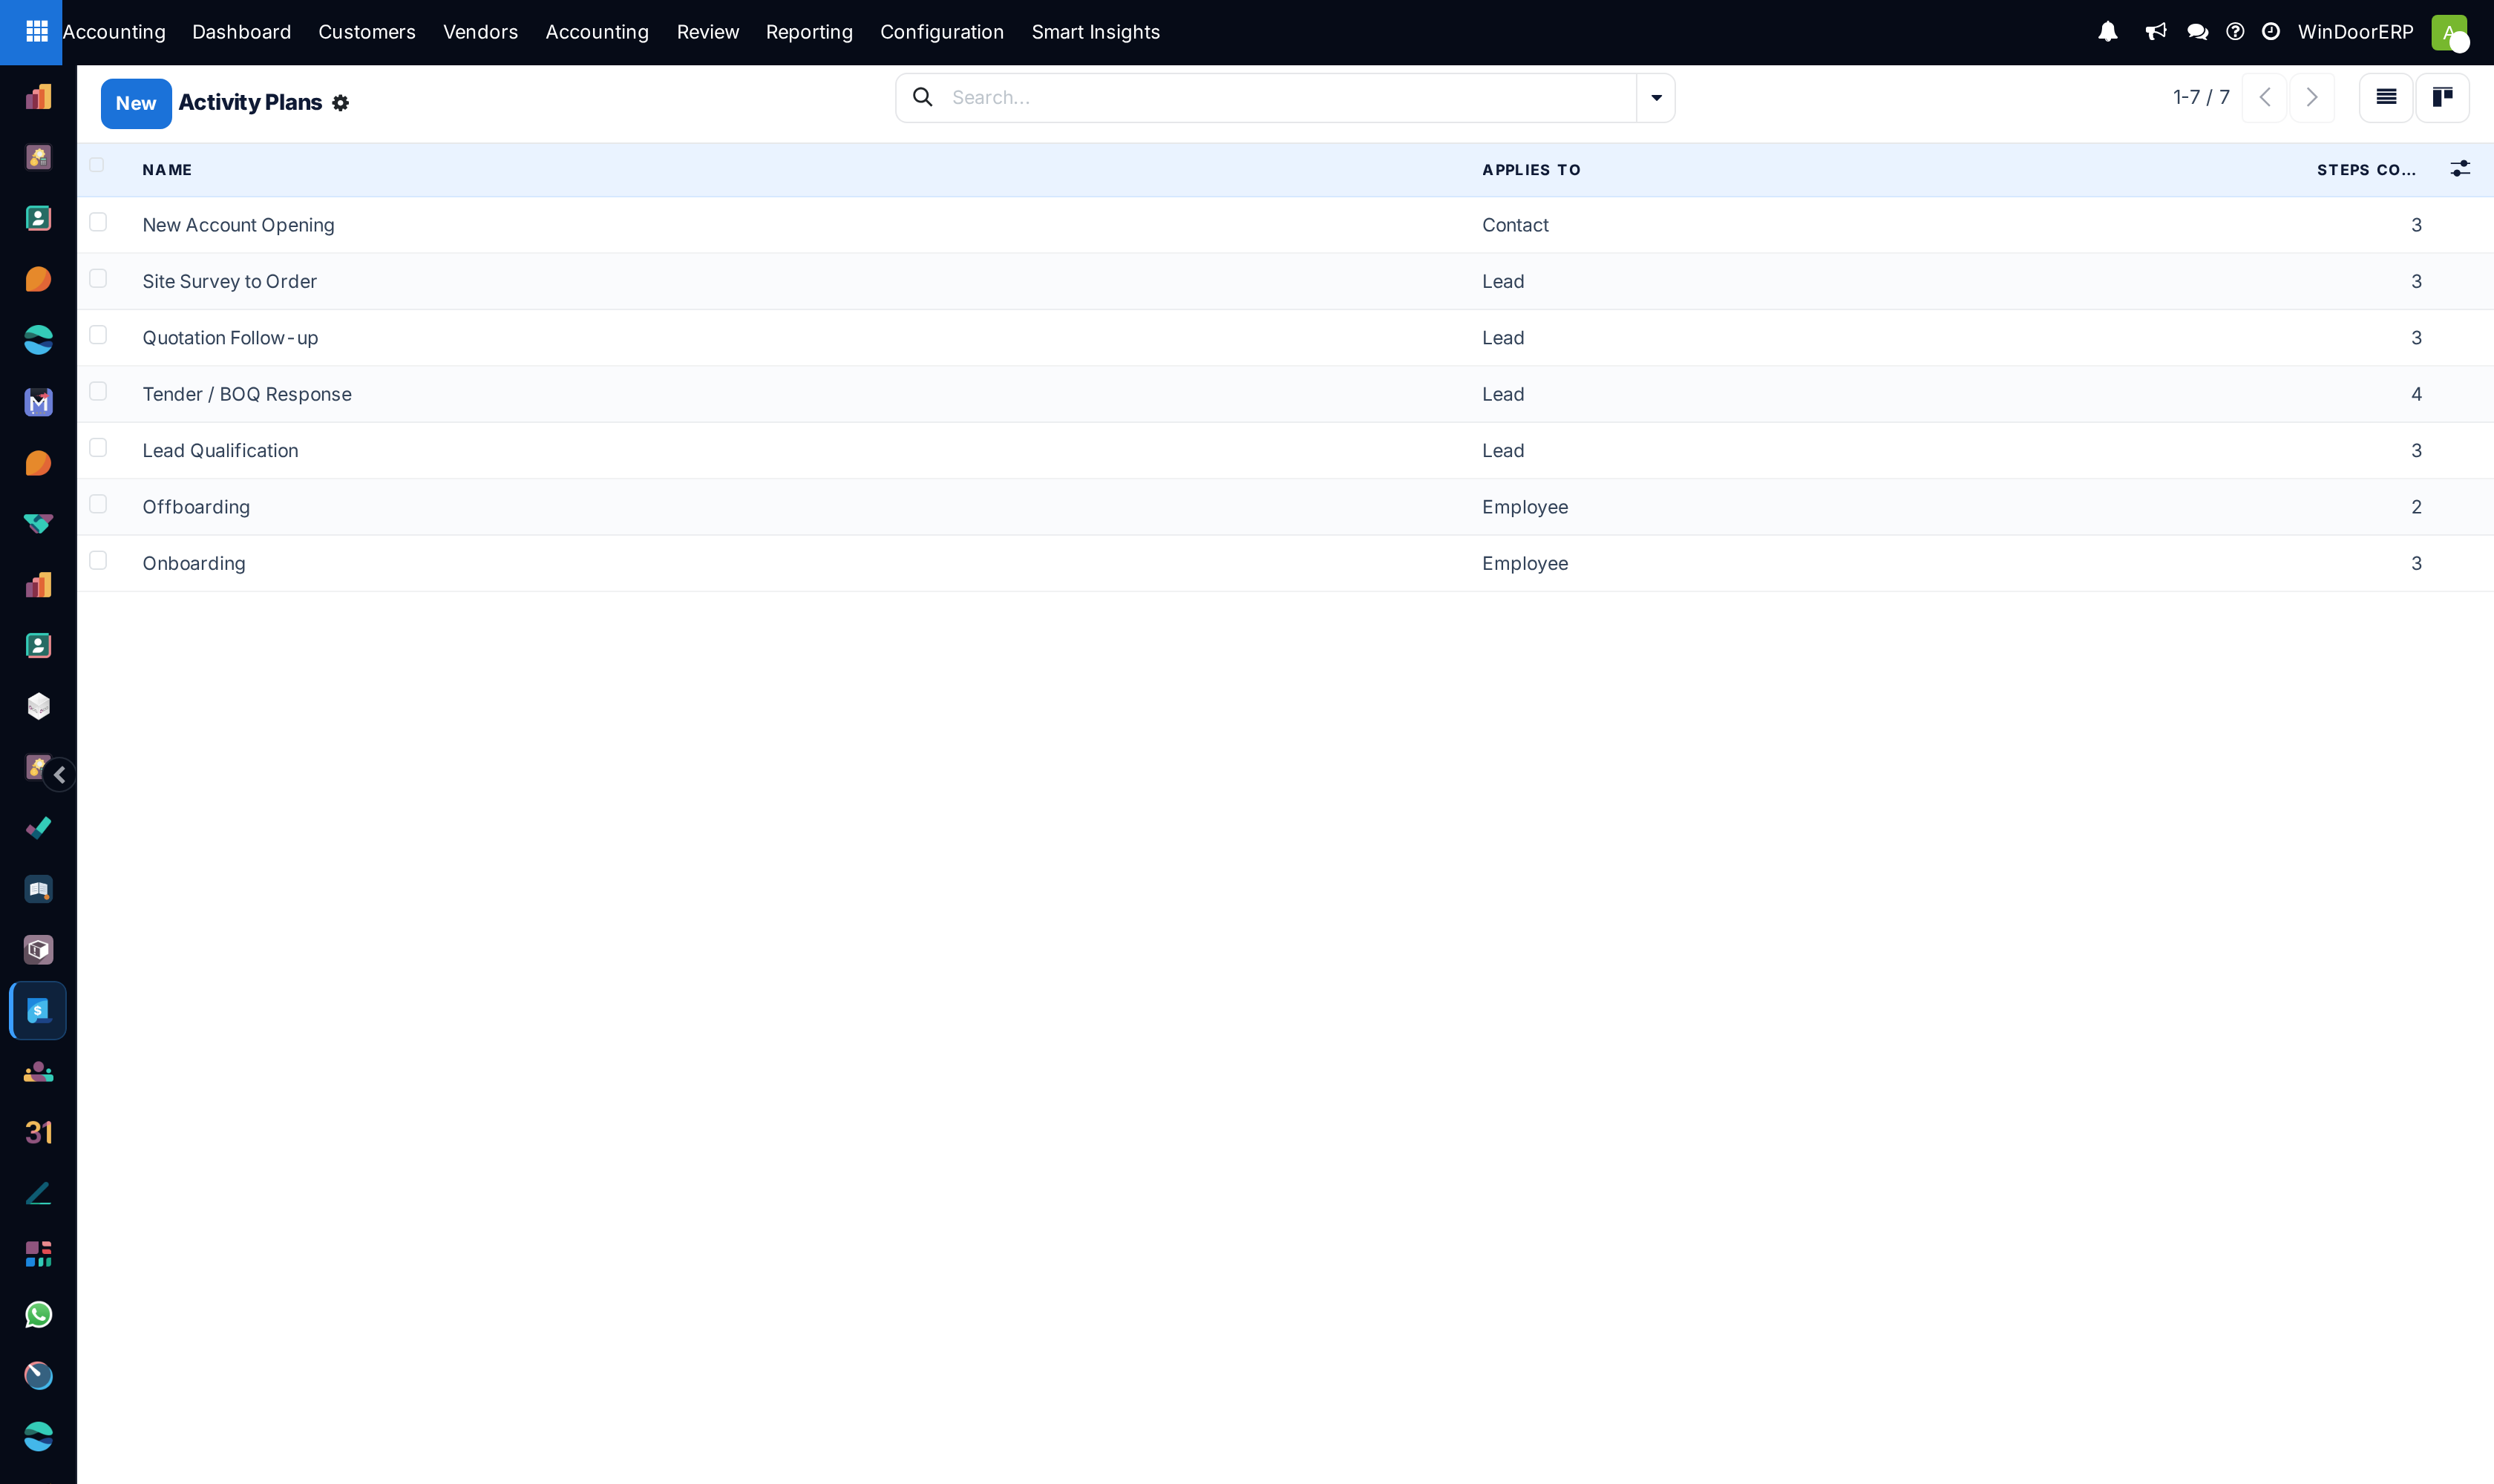Open the Offboarding plan
The width and height of the screenshot is (2494, 1484).
coord(196,507)
